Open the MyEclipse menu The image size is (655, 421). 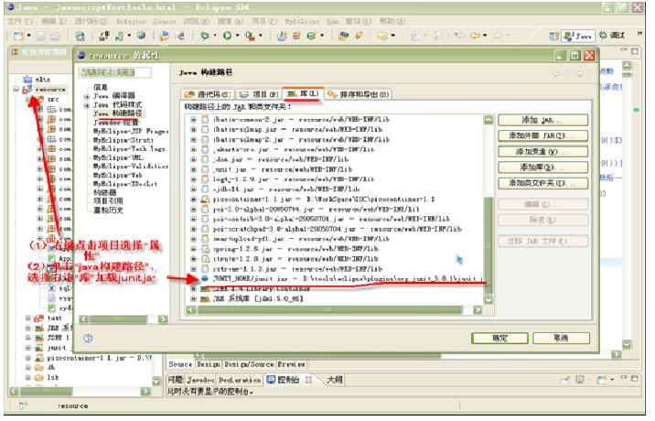(x=303, y=21)
